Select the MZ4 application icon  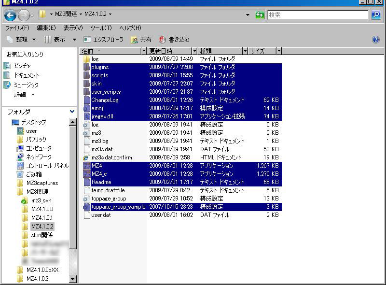click(87, 166)
